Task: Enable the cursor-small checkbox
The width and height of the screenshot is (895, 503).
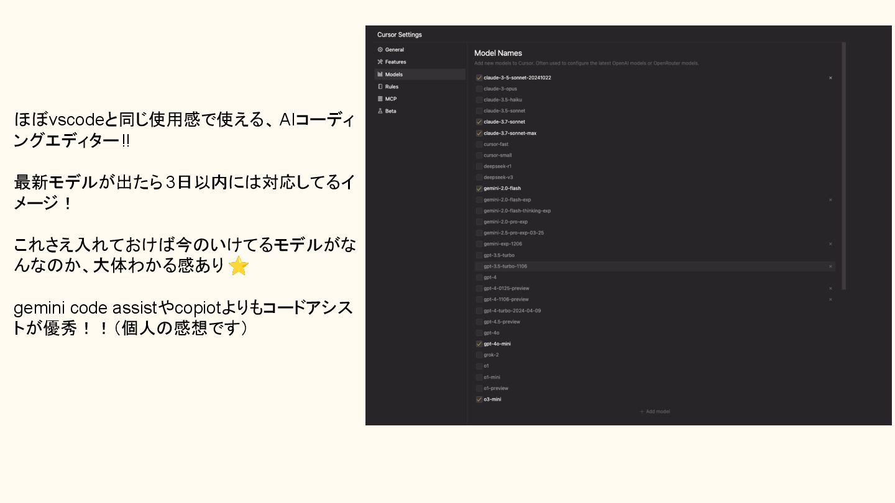Action: [x=479, y=155]
